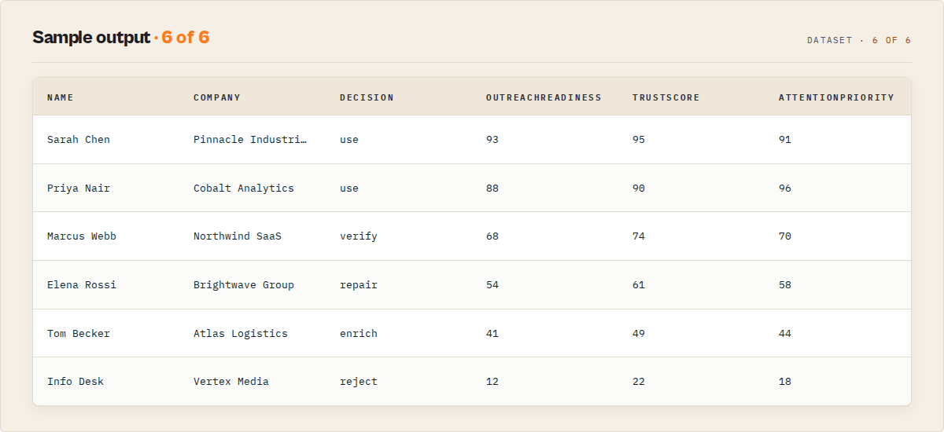944x432 pixels.
Task: Click trust score 74 for Marcus Webb
Action: pyautogui.click(x=639, y=236)
